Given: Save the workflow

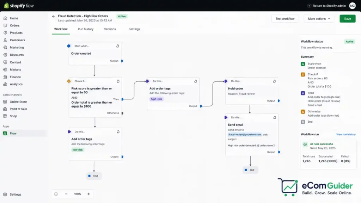Looking at the screenshot, I should [347, 19].
